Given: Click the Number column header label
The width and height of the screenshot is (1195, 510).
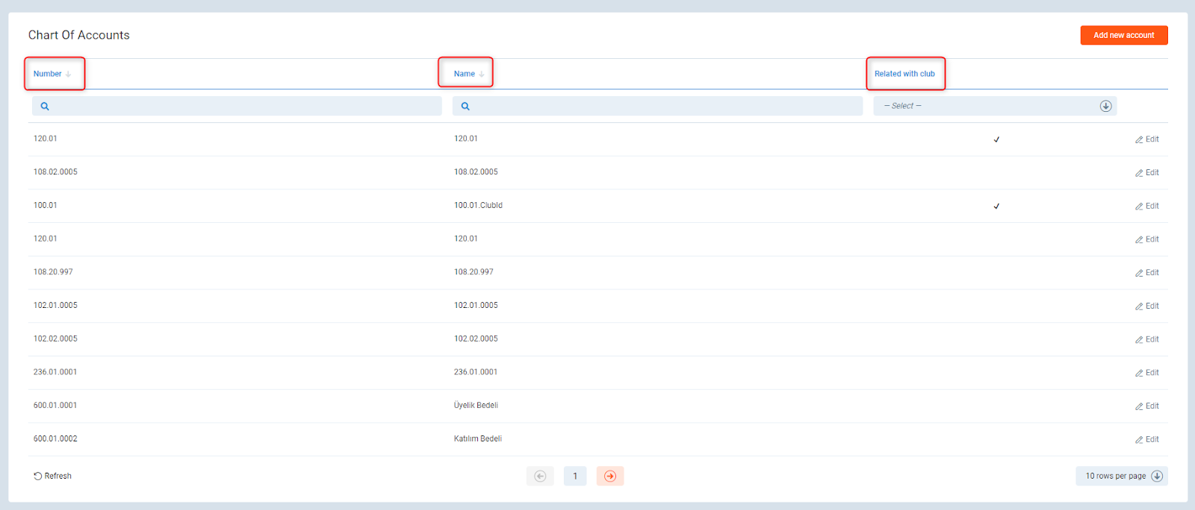Looking at the screenshot, I should (x=47, y=74).
